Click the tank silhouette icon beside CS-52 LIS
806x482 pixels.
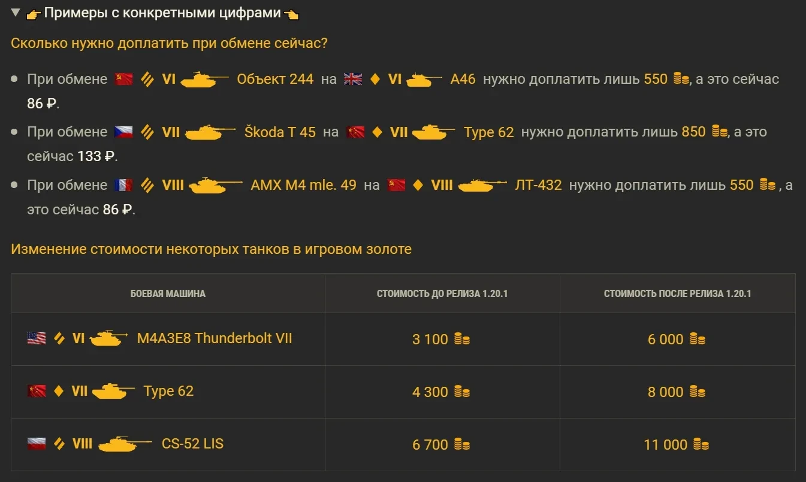pos(125,444)
